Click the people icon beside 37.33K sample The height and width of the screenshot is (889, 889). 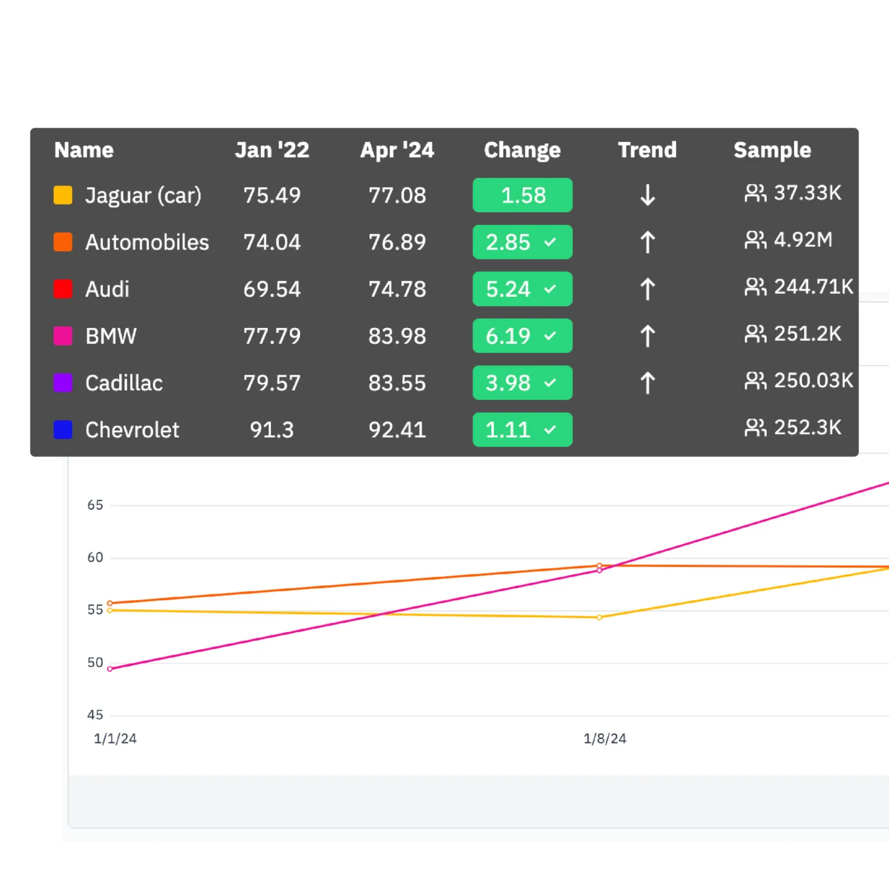click(755, 193)
